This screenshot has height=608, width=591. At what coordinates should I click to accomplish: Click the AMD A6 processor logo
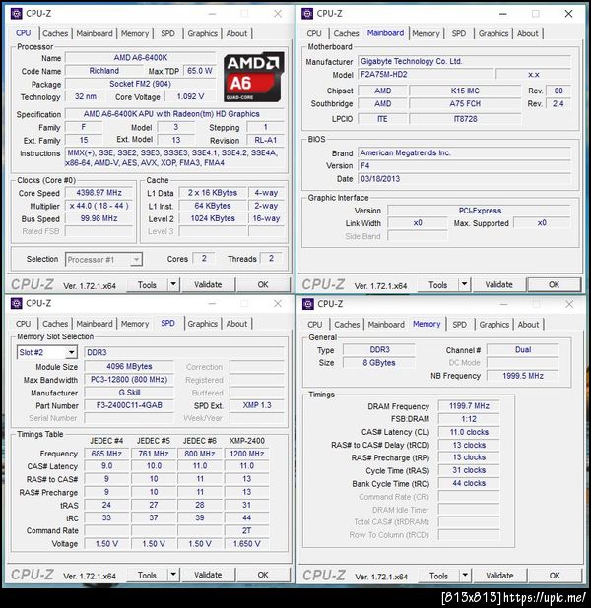coord(253,77)
